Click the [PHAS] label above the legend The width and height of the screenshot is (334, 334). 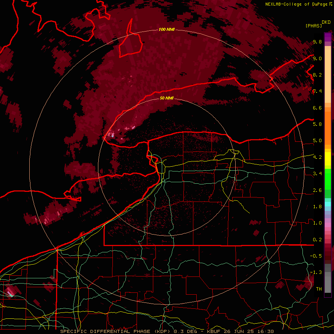[314, 26]
